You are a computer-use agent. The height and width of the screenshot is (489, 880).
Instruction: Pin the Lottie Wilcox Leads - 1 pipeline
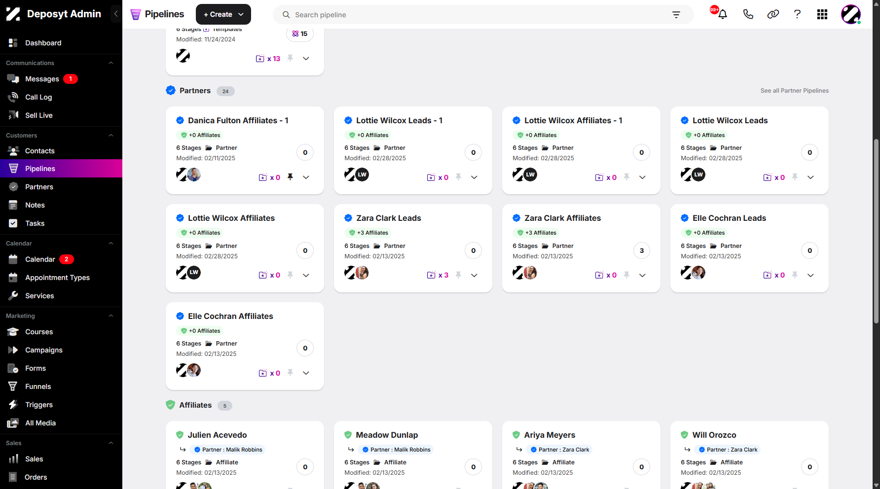(x=458, y=177)
